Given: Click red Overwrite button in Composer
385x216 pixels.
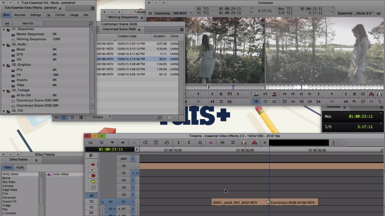Looking at the screenshot, I should tap(274, 94).
